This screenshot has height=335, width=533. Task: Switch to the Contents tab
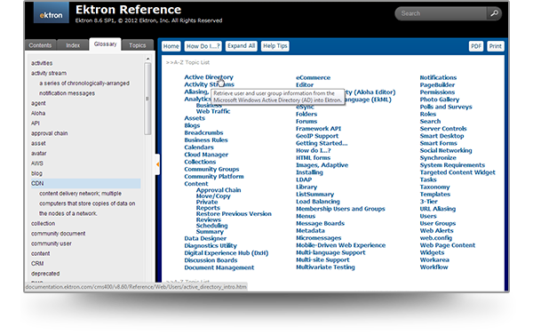click(40, 45)
